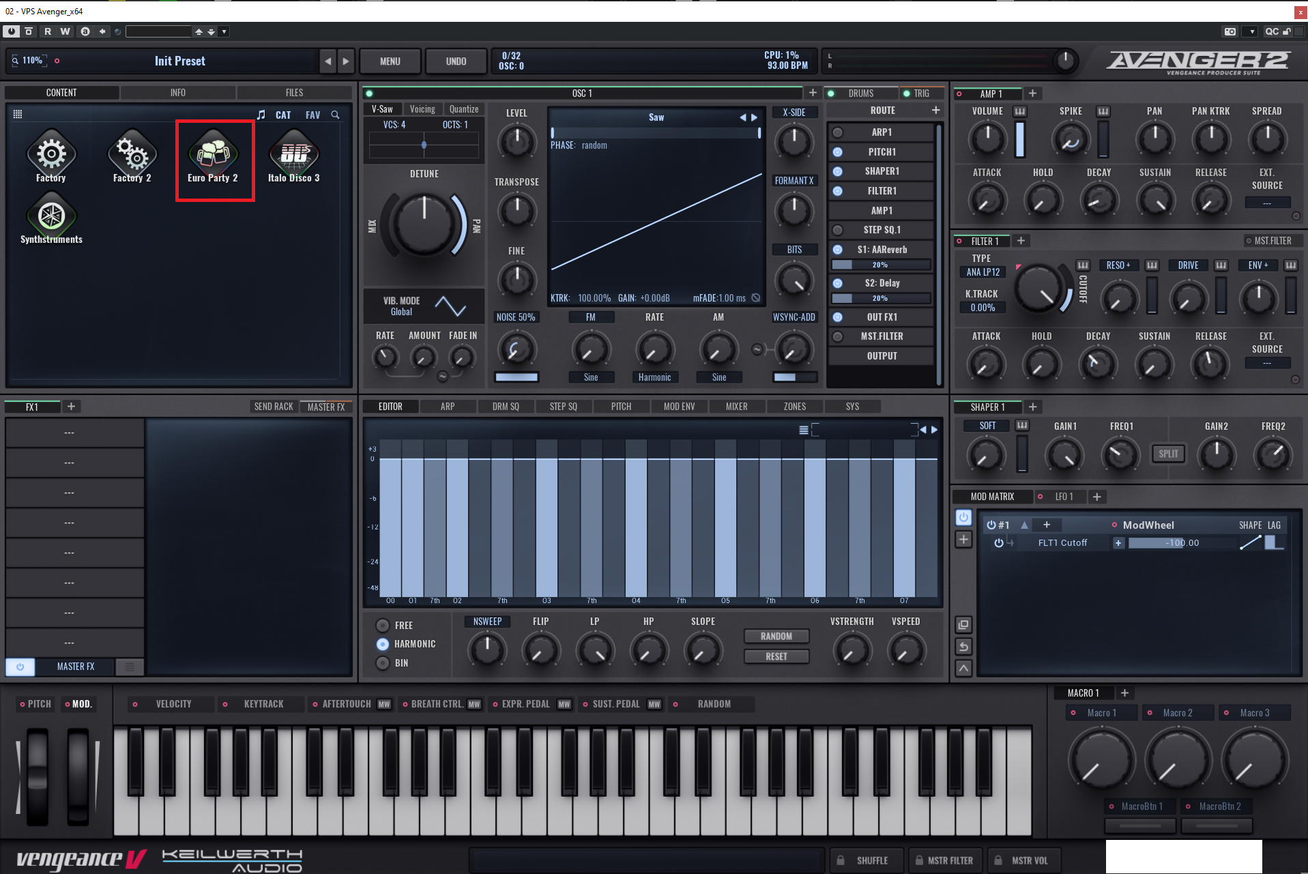Select the BIN harmonic mode
The height and width of the screenshot is (874, 1308).
383,663
